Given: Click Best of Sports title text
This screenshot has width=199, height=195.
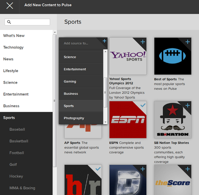Looking at the screenshot, I should click(165, 79).
